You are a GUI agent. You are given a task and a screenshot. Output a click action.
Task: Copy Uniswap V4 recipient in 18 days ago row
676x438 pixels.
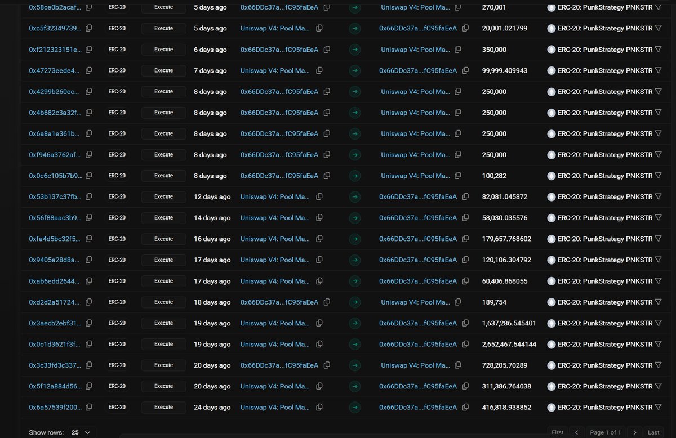[458, 302]
